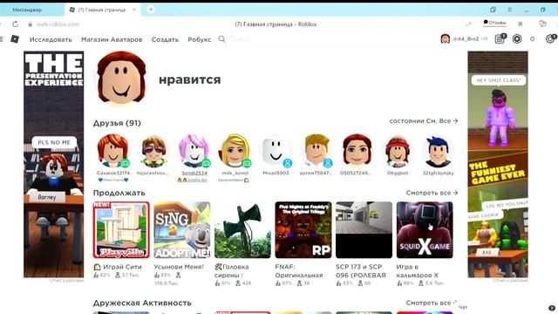This screenshot has height=314, width=558.
Task: Open the chat help icon at bottom right
Action: 552,308
